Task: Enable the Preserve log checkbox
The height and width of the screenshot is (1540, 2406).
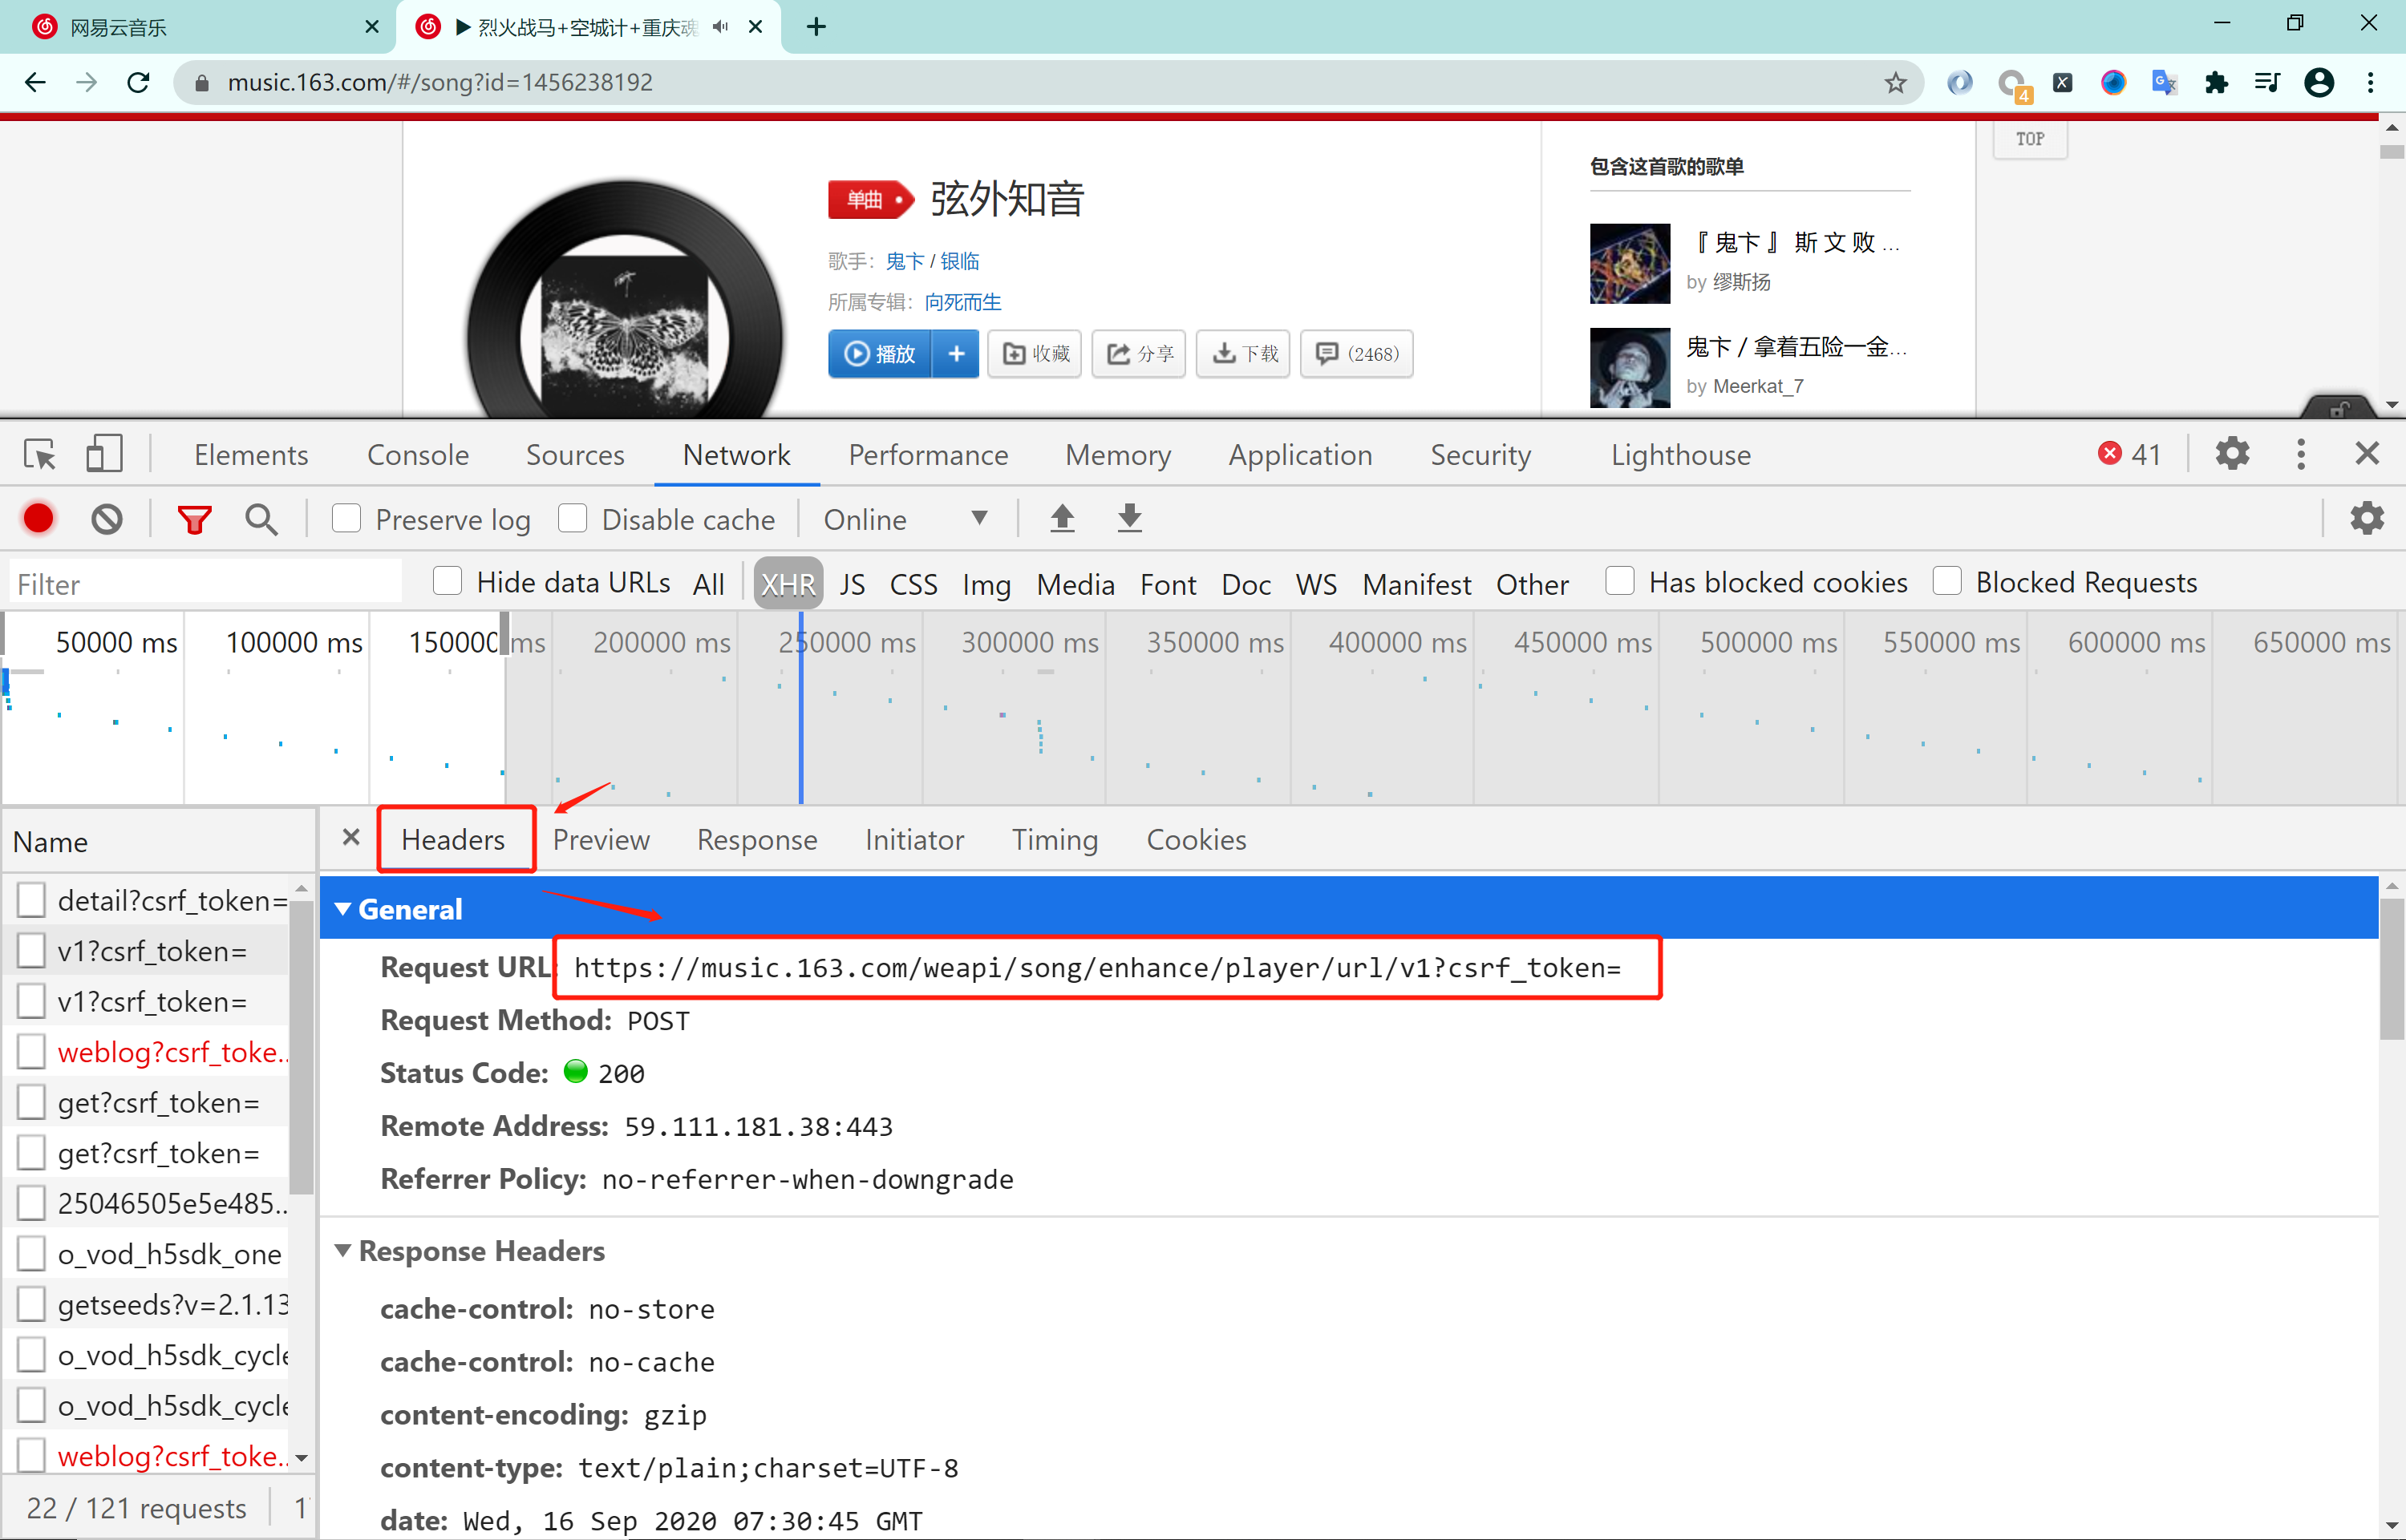Action: [347, 518]
